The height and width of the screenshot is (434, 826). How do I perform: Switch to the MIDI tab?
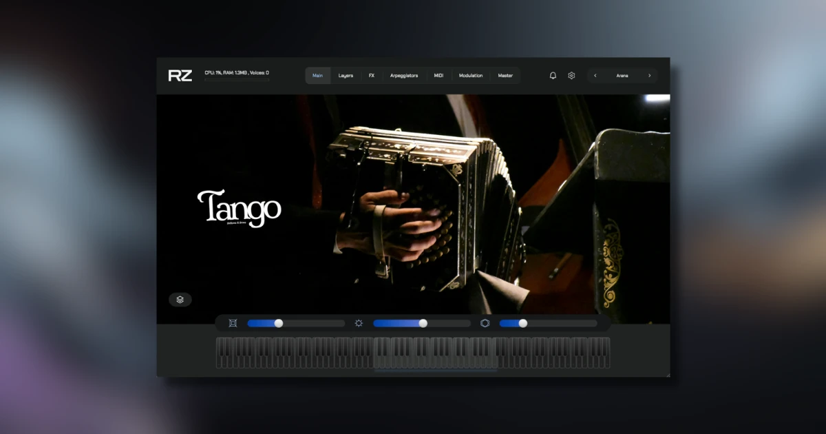click(x=438, y=75)
